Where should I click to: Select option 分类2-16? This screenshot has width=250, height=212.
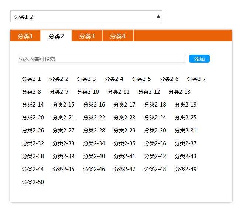94,105
